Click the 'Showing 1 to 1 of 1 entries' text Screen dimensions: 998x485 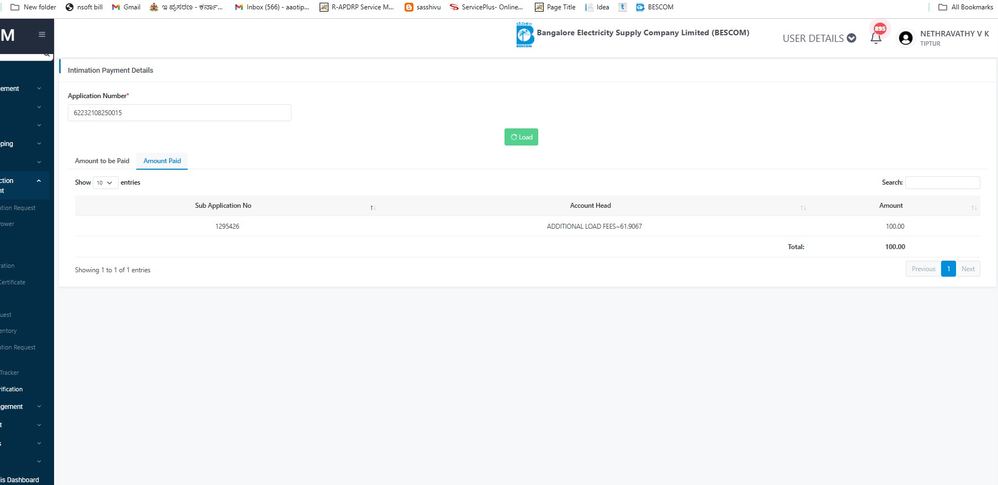point(113,270)
